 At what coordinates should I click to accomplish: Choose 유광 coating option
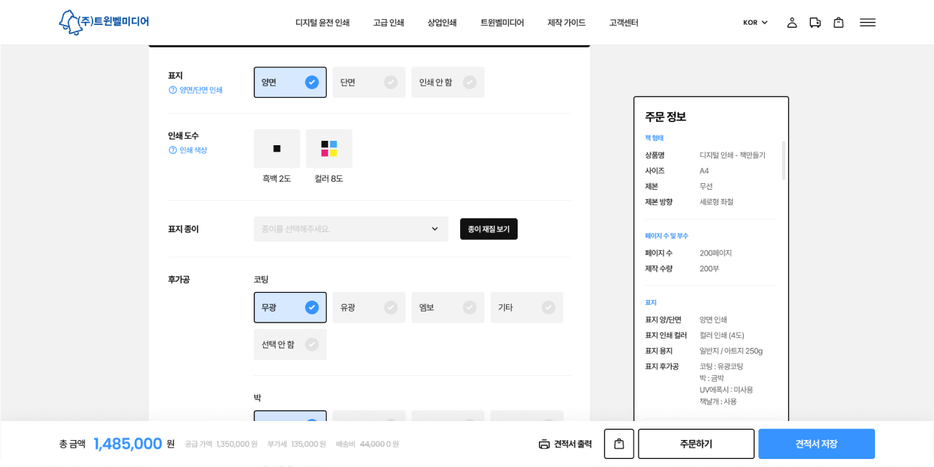coord(369,308)
